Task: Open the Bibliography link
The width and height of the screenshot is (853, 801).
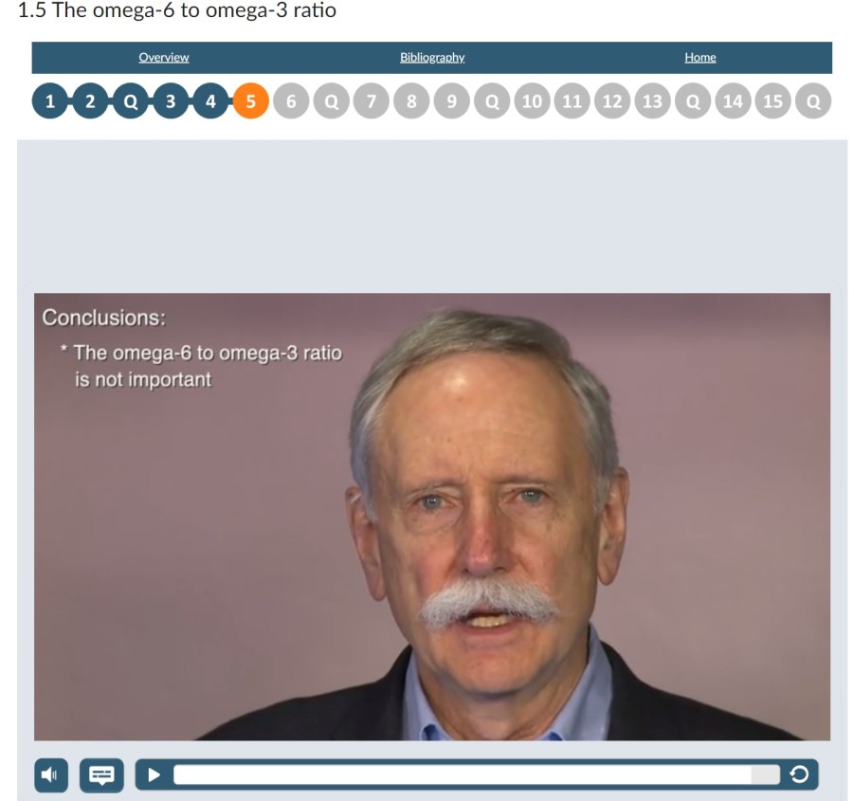Action: click(x=432, y=57)
